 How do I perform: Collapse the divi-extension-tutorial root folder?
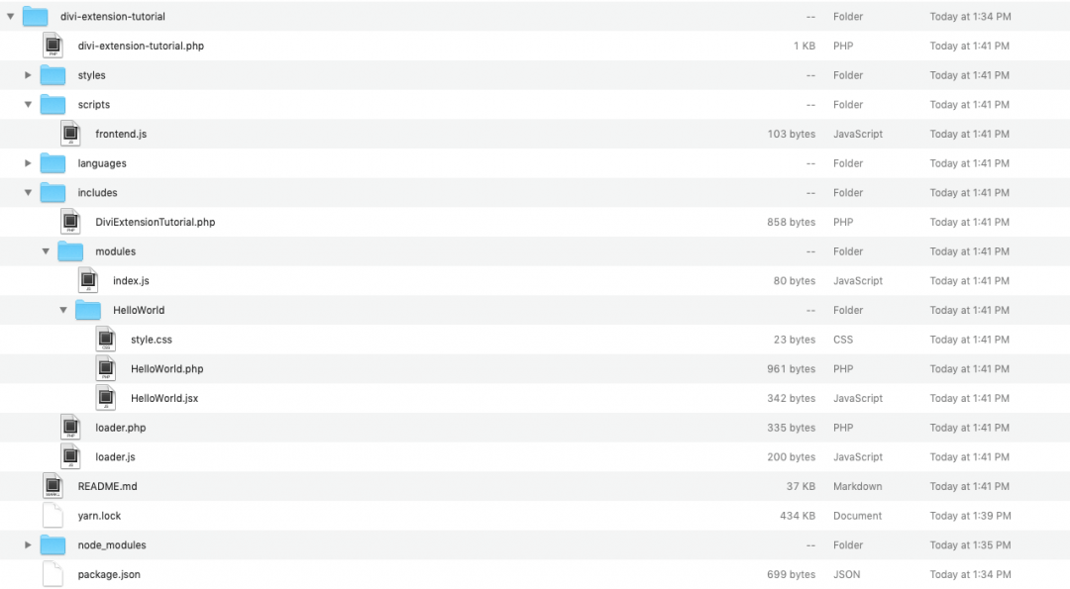10,17
